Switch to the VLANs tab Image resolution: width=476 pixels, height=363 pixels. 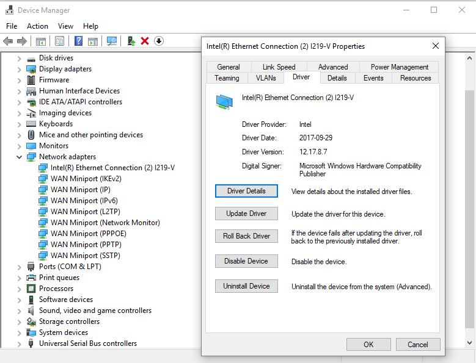(266, 78)
